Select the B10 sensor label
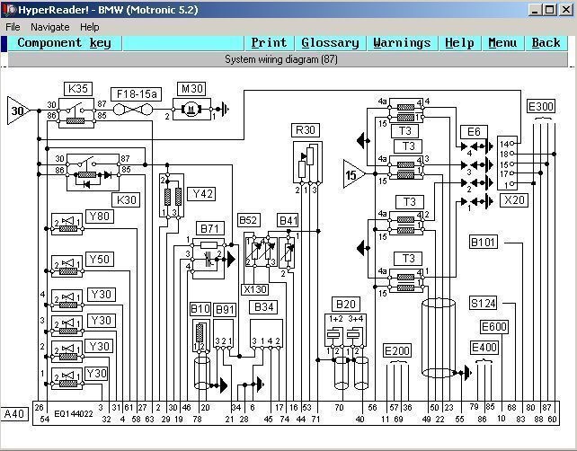Viewport: 577px width, 451px height. point(200,309)
